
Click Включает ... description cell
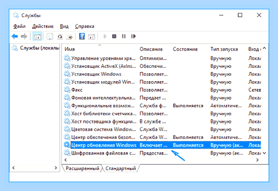[153, 145]
